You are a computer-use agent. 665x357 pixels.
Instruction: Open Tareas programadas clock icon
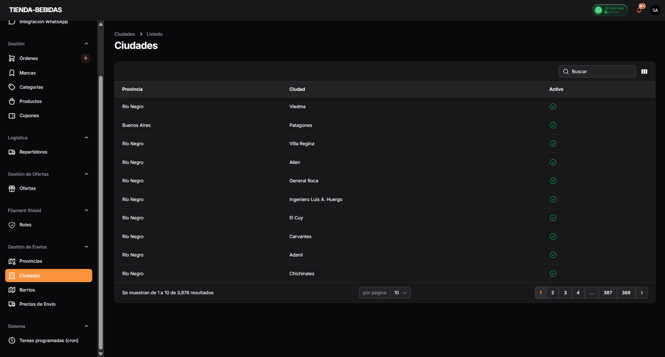[x=12, y=340]
